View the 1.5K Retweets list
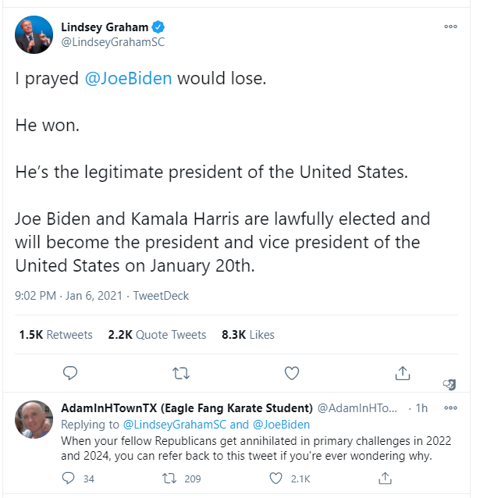 tap(55, 335)
